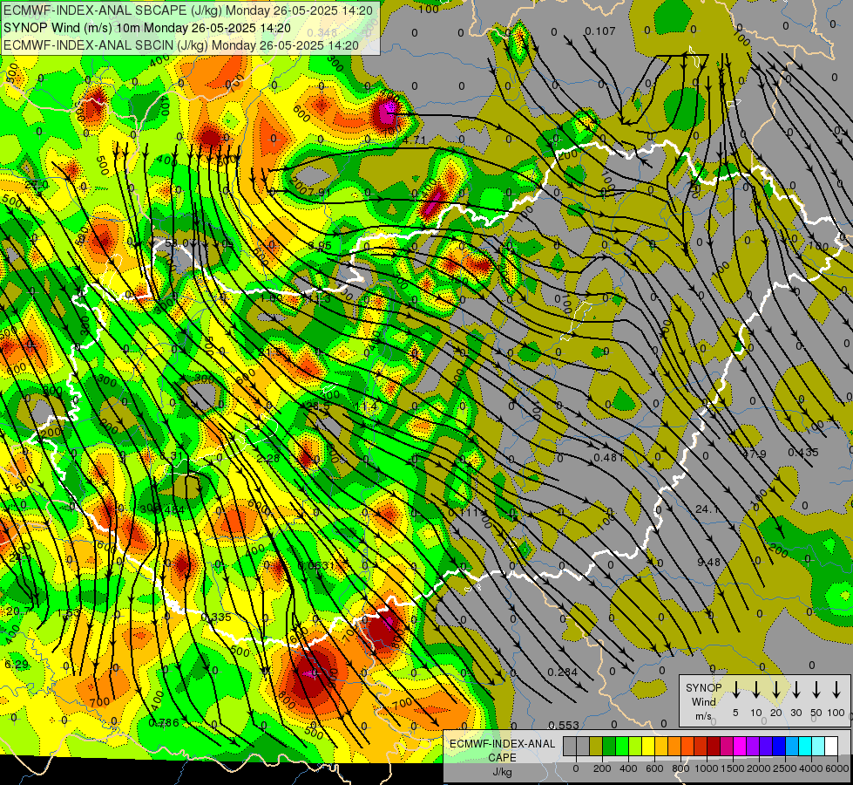The height and width of the screenshot is (785, 853).
Task: Click the 0.107 value on the map
Action: 600,31
